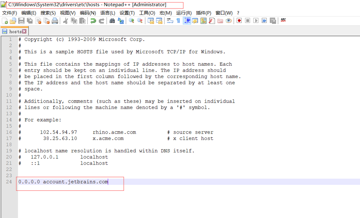Click the user-defined language lightning icon
This screenshot has width=360, height=218.
pyautogui.click(x=195, y=21)
